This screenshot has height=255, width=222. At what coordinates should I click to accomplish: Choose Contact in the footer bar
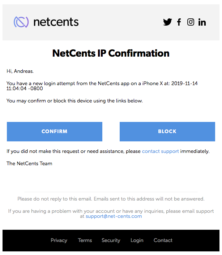click(x=163, y=240)
